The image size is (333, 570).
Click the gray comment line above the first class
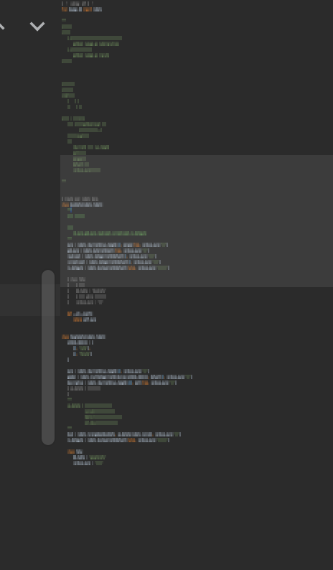80,199
